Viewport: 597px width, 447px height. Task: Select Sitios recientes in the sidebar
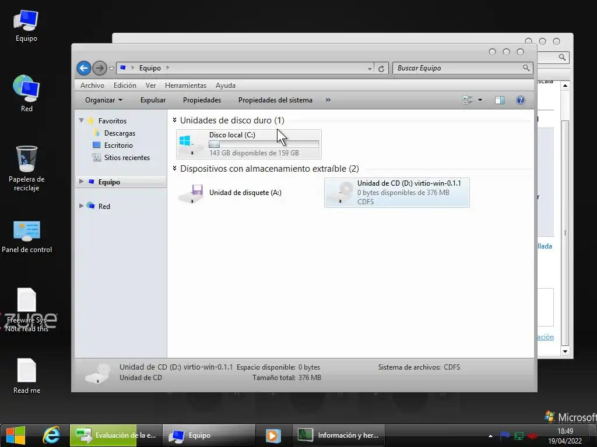point(127,157)
